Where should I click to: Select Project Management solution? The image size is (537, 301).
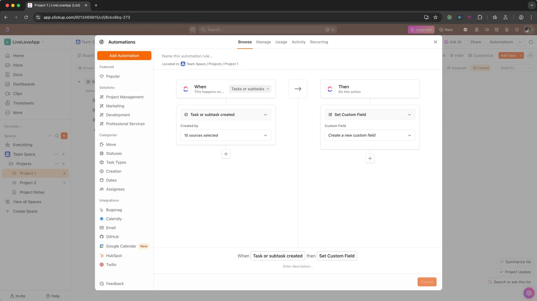click(124, 97)
